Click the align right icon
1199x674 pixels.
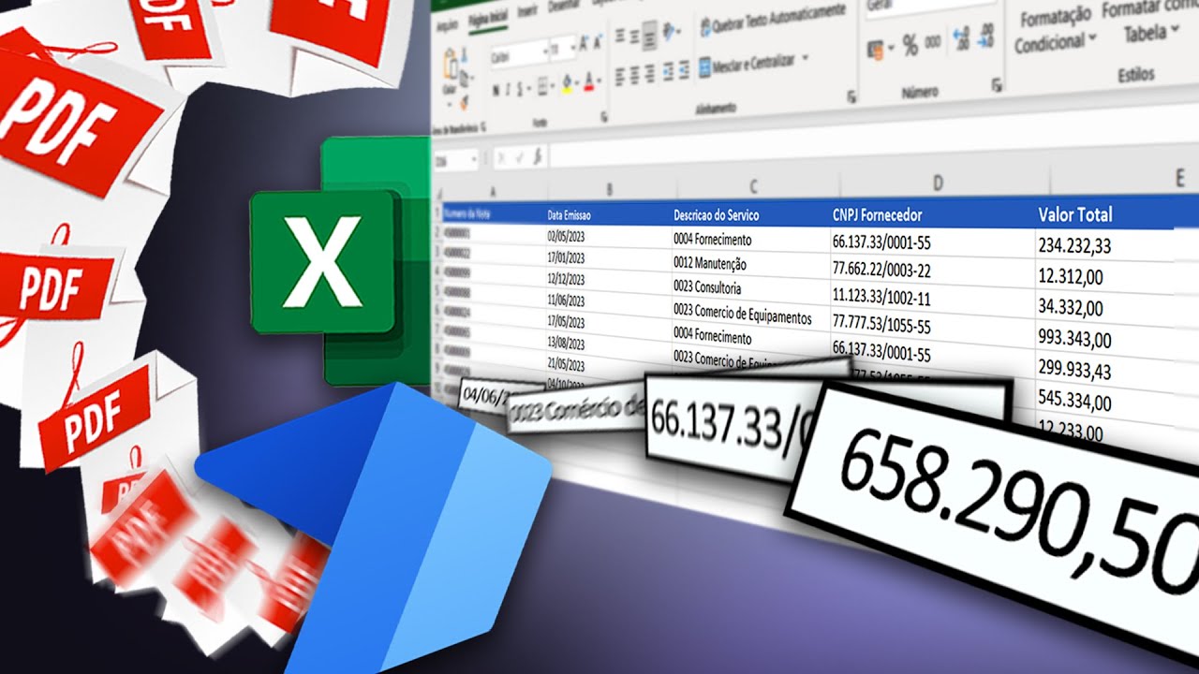(650, 74)
